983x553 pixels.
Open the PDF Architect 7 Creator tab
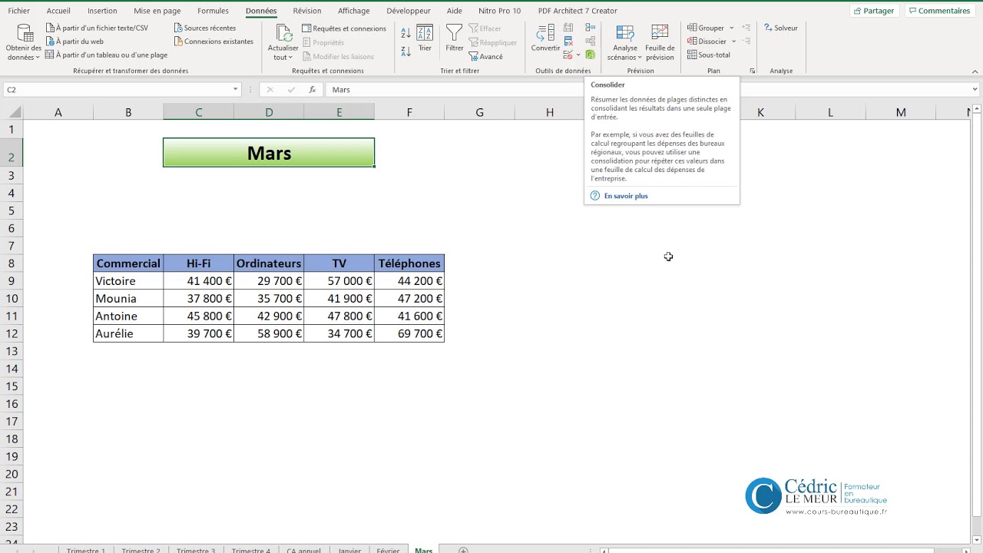coord(578,11)
